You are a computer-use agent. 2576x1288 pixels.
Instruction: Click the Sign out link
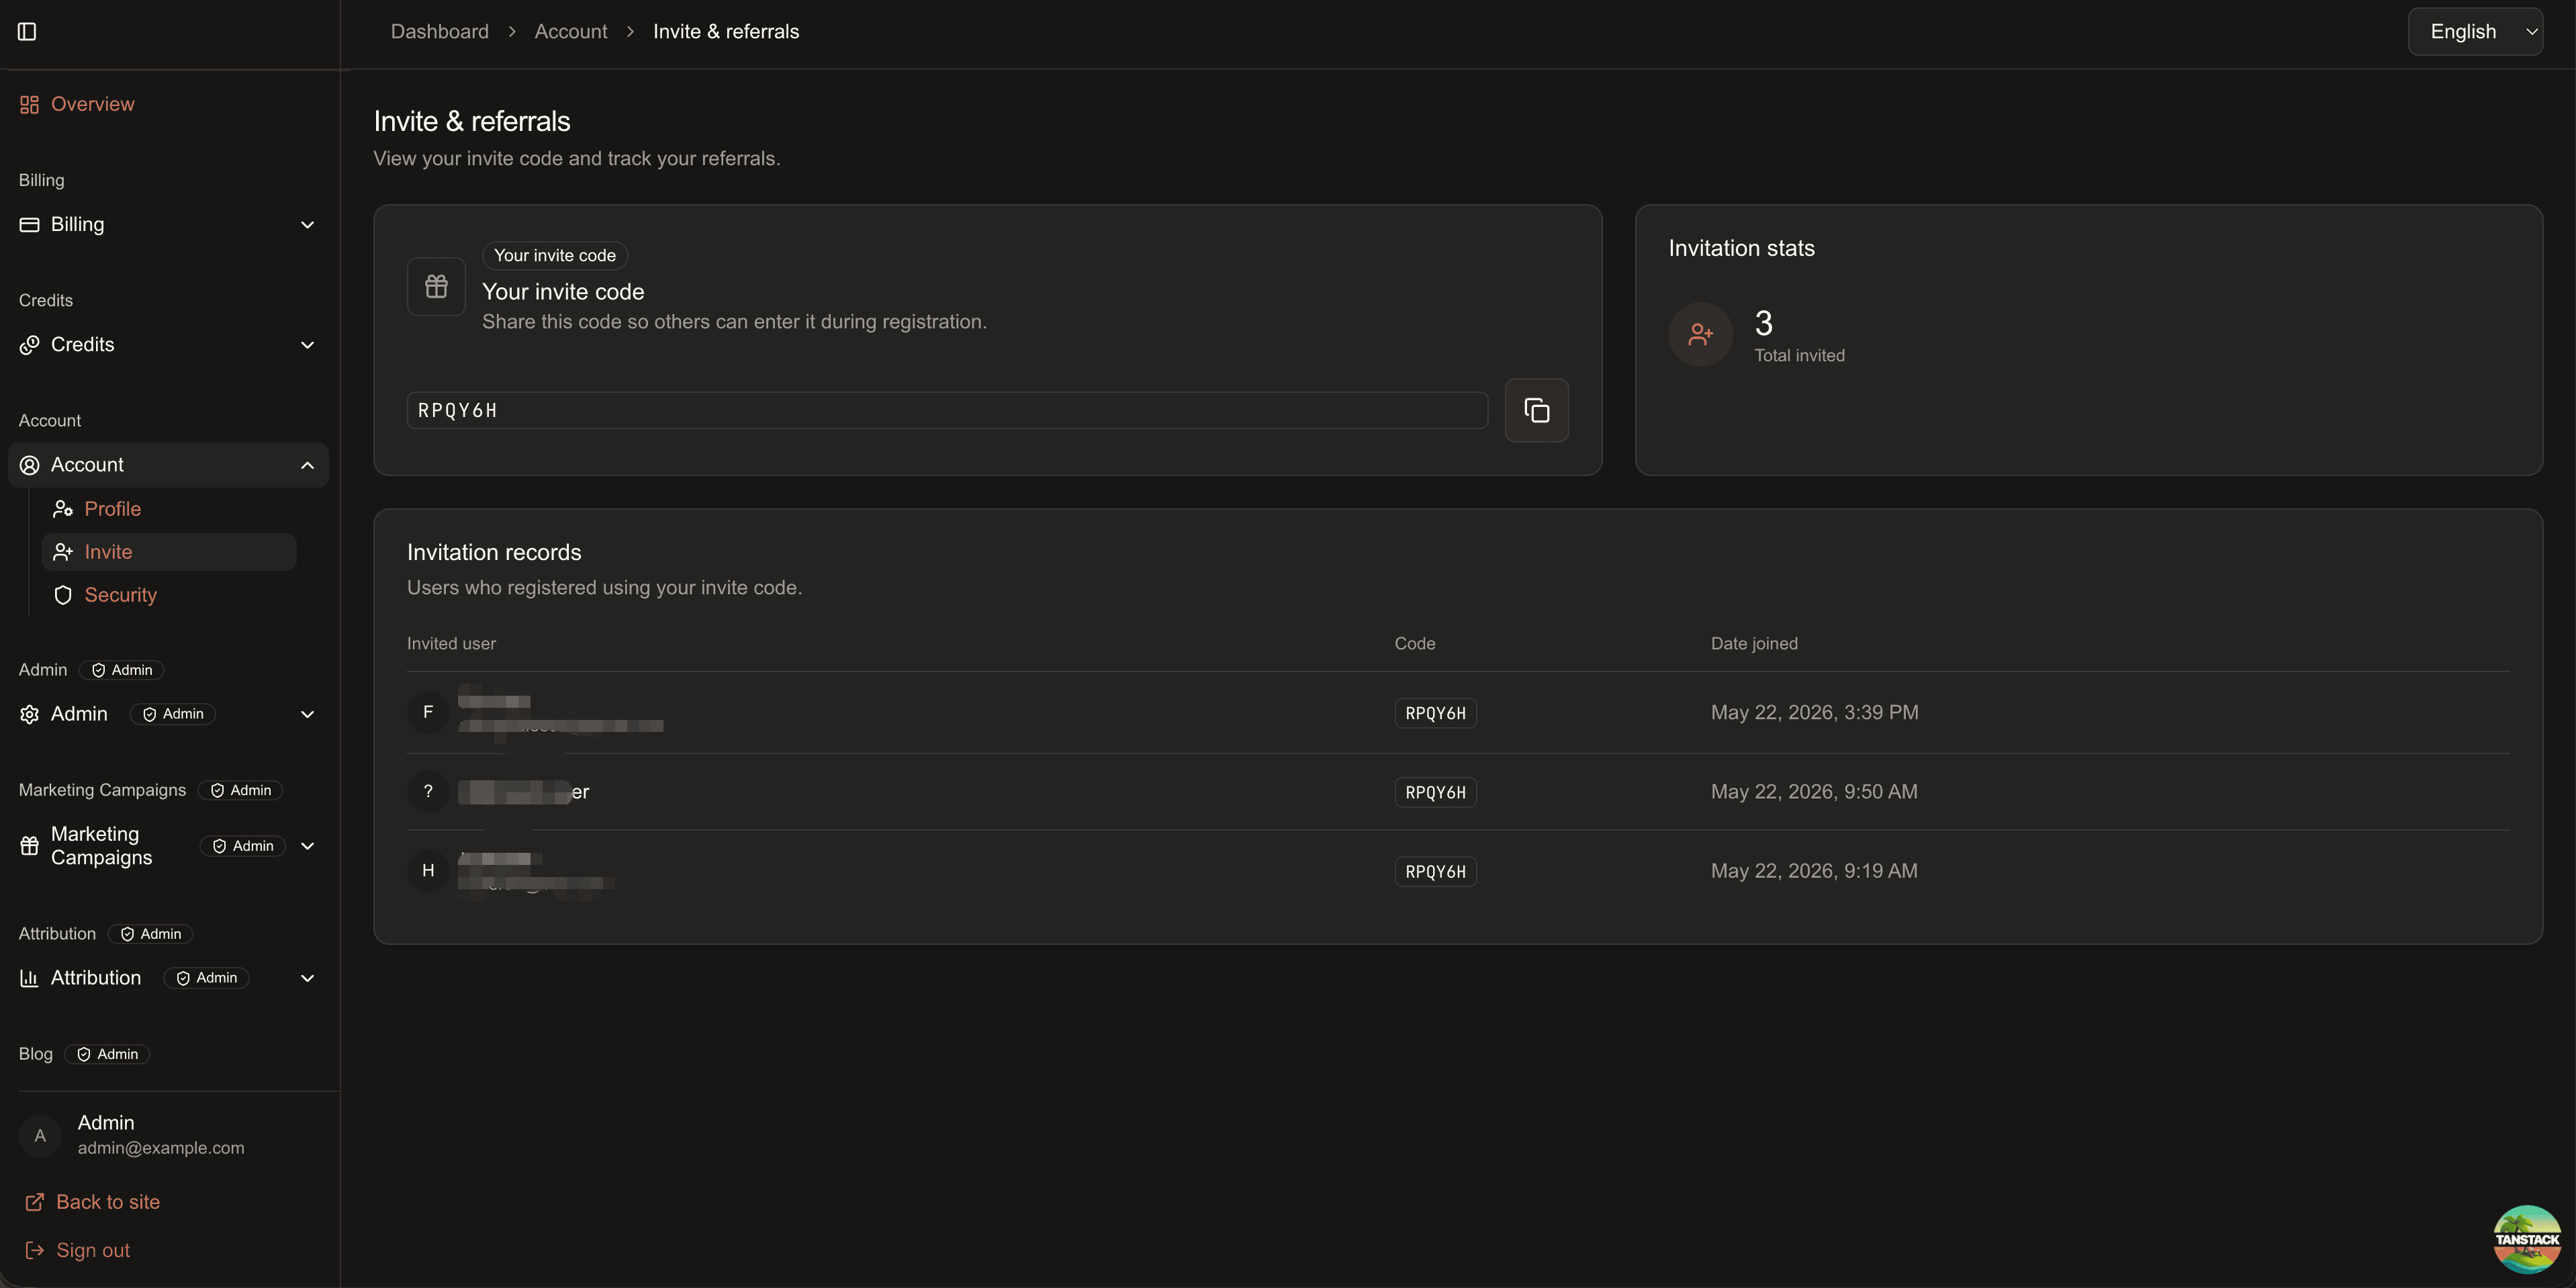(x=77, y=1250)
